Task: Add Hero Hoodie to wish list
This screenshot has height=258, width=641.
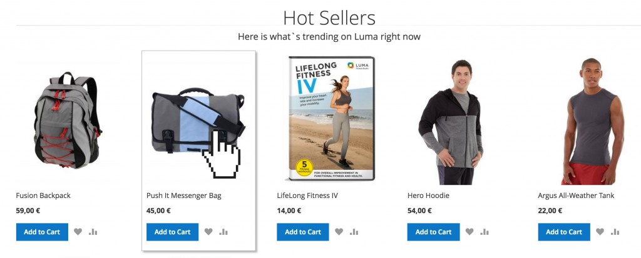Action: coord(469,232)
